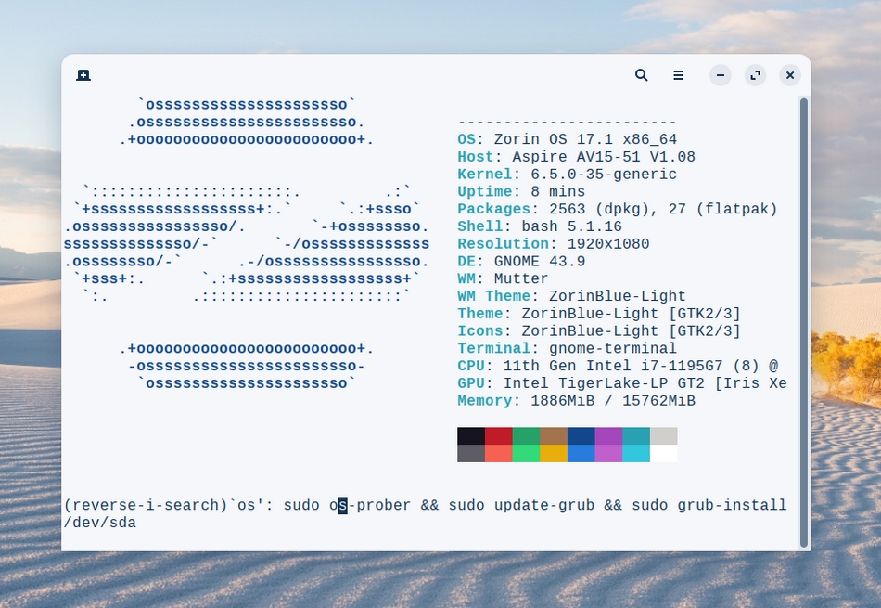881x608 pixels.
Task: Click the red color block
Action: click(498, 436)
